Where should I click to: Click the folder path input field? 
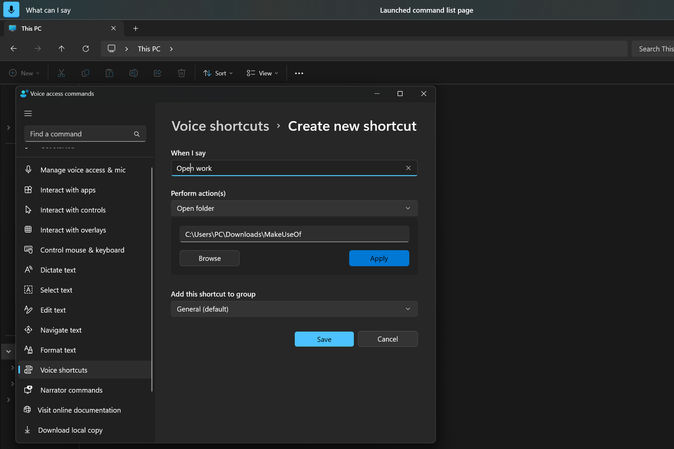[294, 234]
